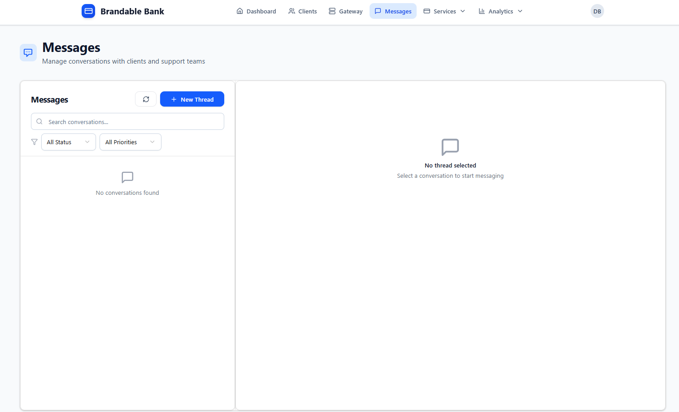Click the Brandable Bank logo icon
This screenshot has width=679, height=412.
point(88,11)
